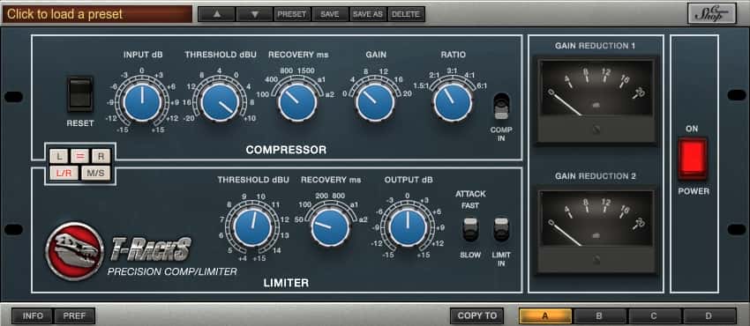Toggle the red POWER switch

(x=692, y=159)
